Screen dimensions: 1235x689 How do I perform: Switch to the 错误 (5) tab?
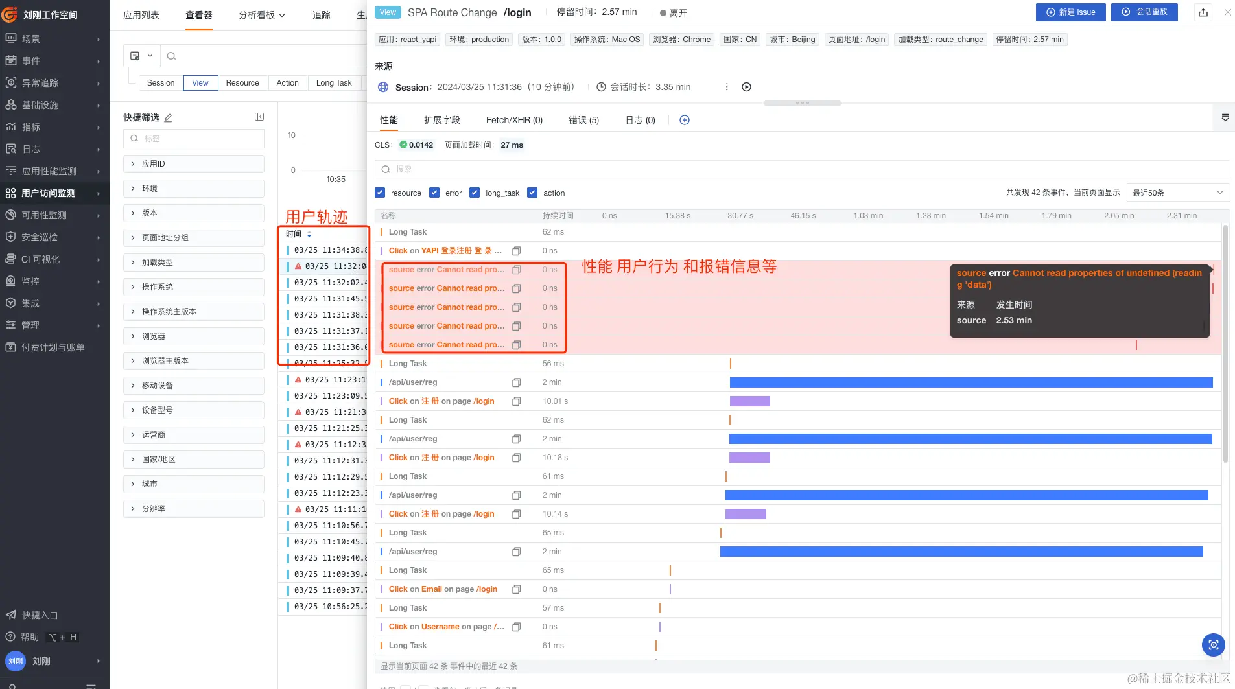(x=583, y=120)
